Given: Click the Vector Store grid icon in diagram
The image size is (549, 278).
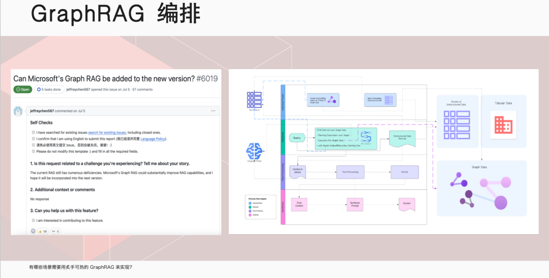Looking at the screenshot, I should point(254,100).
